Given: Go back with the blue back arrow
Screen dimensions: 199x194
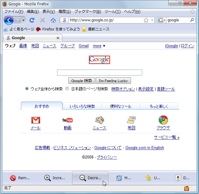Looking at the screenshot, I should click(9, 20).
